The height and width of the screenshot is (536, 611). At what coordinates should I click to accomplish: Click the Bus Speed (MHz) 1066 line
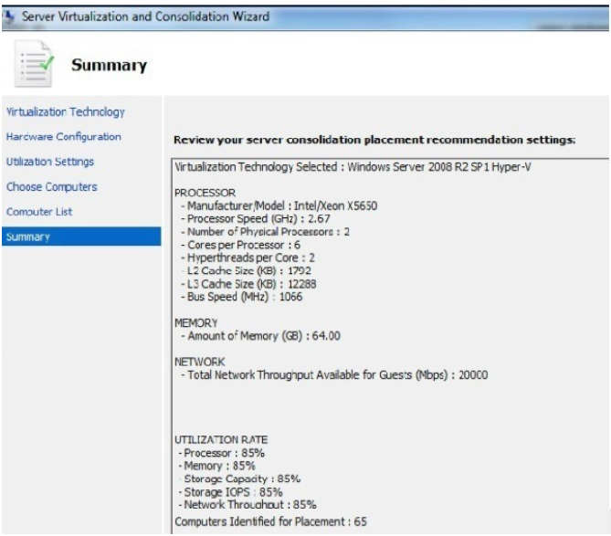(x=241, y=297)
